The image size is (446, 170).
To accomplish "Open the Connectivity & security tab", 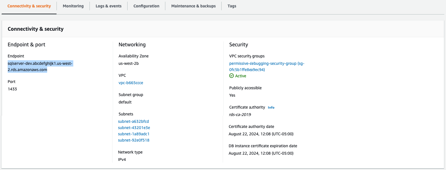I will [29, 6].
